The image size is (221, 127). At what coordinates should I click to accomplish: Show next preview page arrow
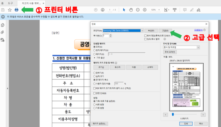(203, 115)
